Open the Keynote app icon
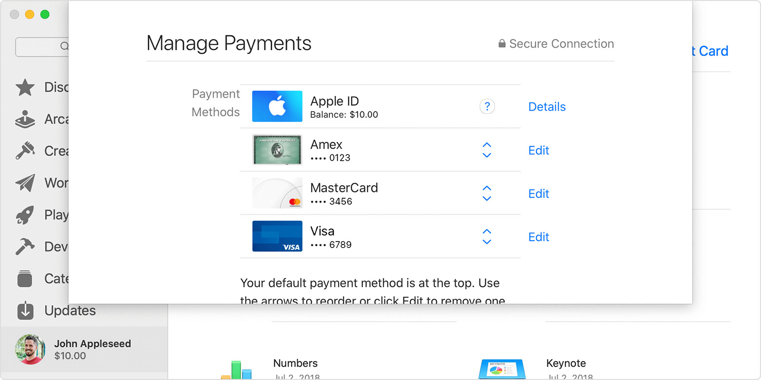The height and width of the screenshot is (380, 761). pos(501,368)
